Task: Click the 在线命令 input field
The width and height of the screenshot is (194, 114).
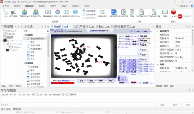Action: coord(84,105)
